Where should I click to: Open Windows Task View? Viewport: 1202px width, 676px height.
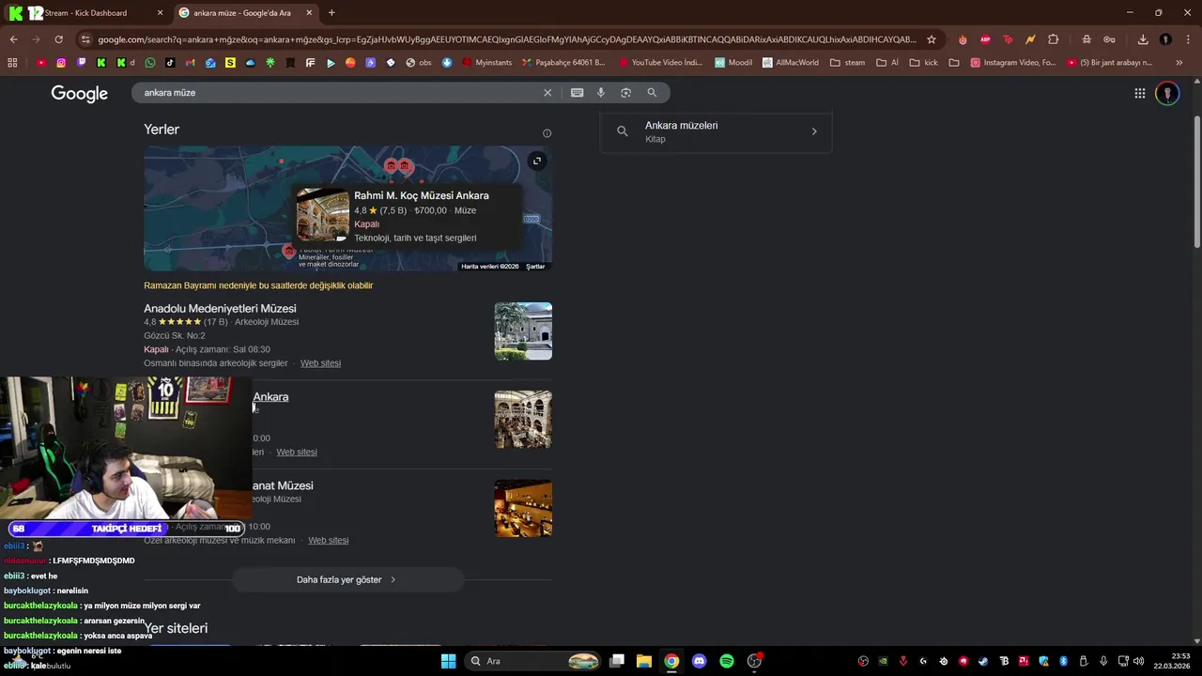[x=617, y=661]
